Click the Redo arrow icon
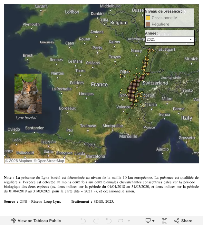The height and width of the screenshot is (225, 203). click(x=96, y=220)
